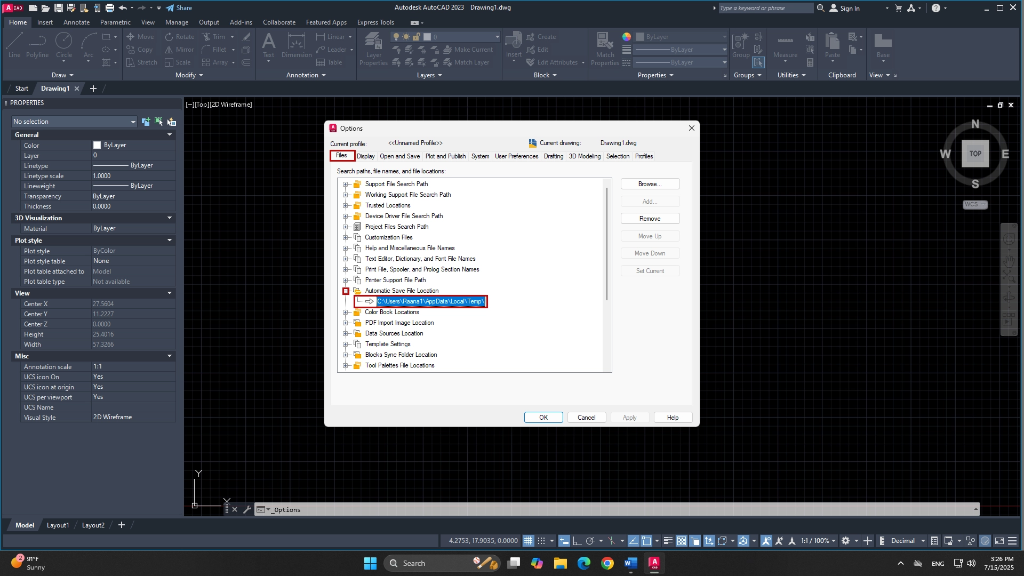Switch to the Annotate ribbon tab
This screenshot has width=1024, height=576.
(76, 22)
